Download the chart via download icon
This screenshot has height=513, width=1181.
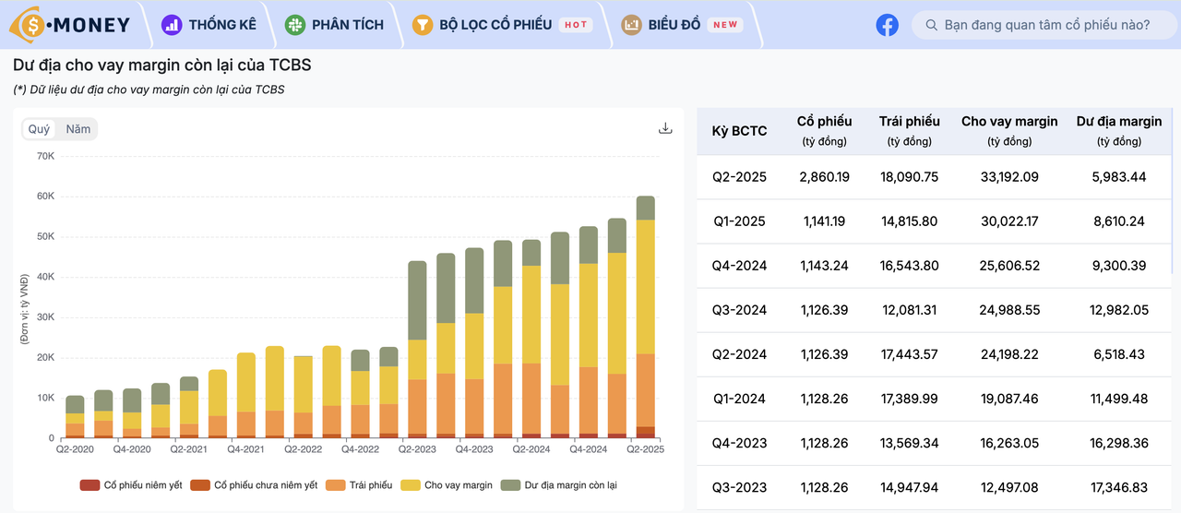665,128
